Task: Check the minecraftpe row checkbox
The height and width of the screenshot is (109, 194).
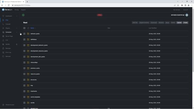Action: pyautogui.click(x=24, y=62)
